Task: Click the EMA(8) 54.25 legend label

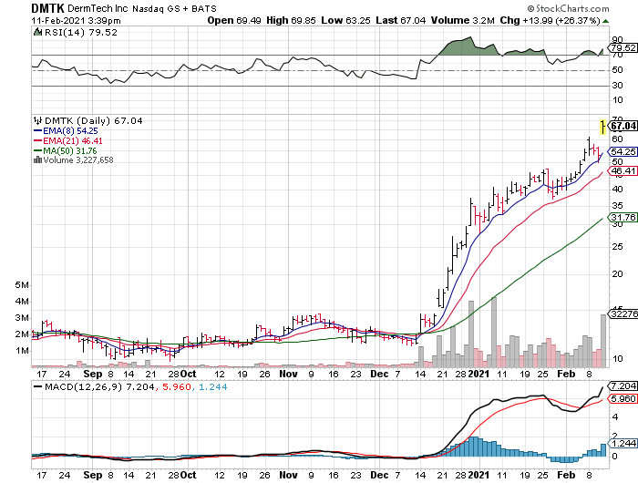Action: pyautogui.click(x=70, y=131)
